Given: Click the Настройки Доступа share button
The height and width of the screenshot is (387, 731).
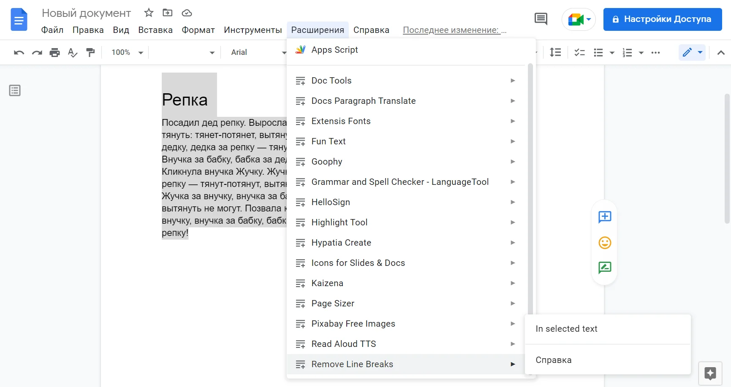Looking at the screenshot, I should point(662,19).
